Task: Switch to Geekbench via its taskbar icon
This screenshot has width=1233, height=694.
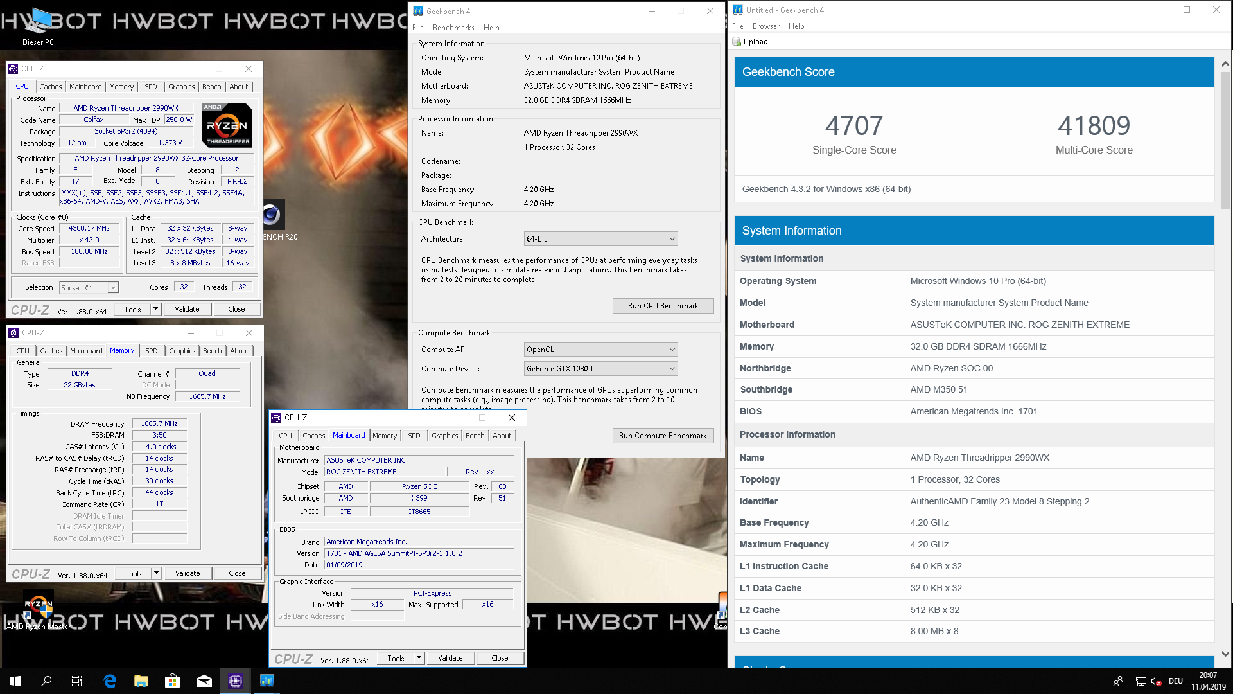Action: (267, 681)
